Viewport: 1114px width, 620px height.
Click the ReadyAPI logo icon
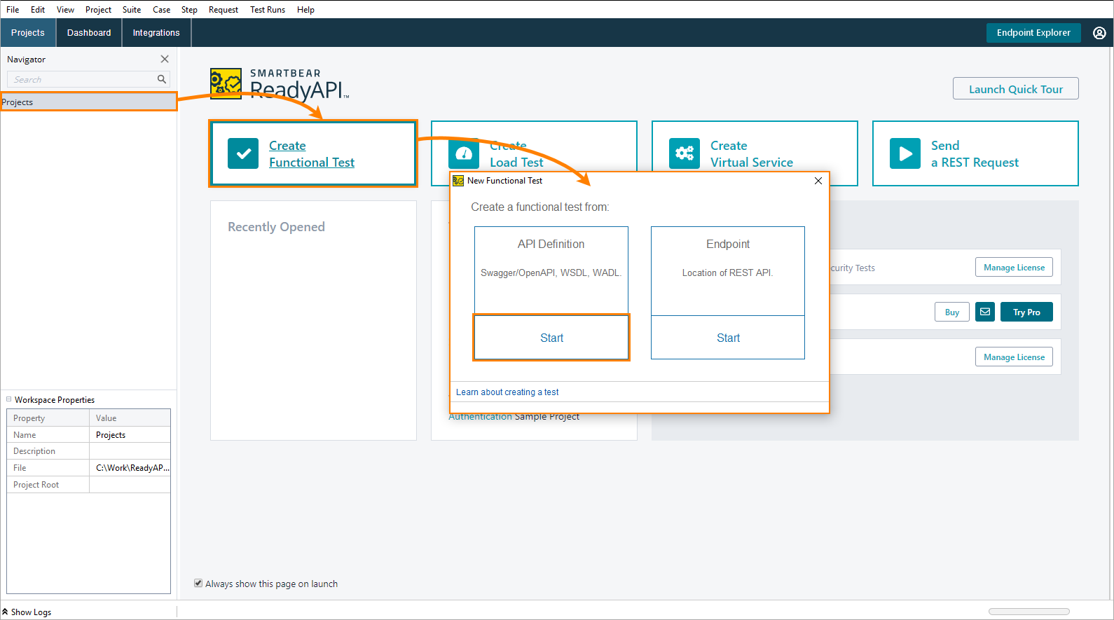[x=226, y=83]
